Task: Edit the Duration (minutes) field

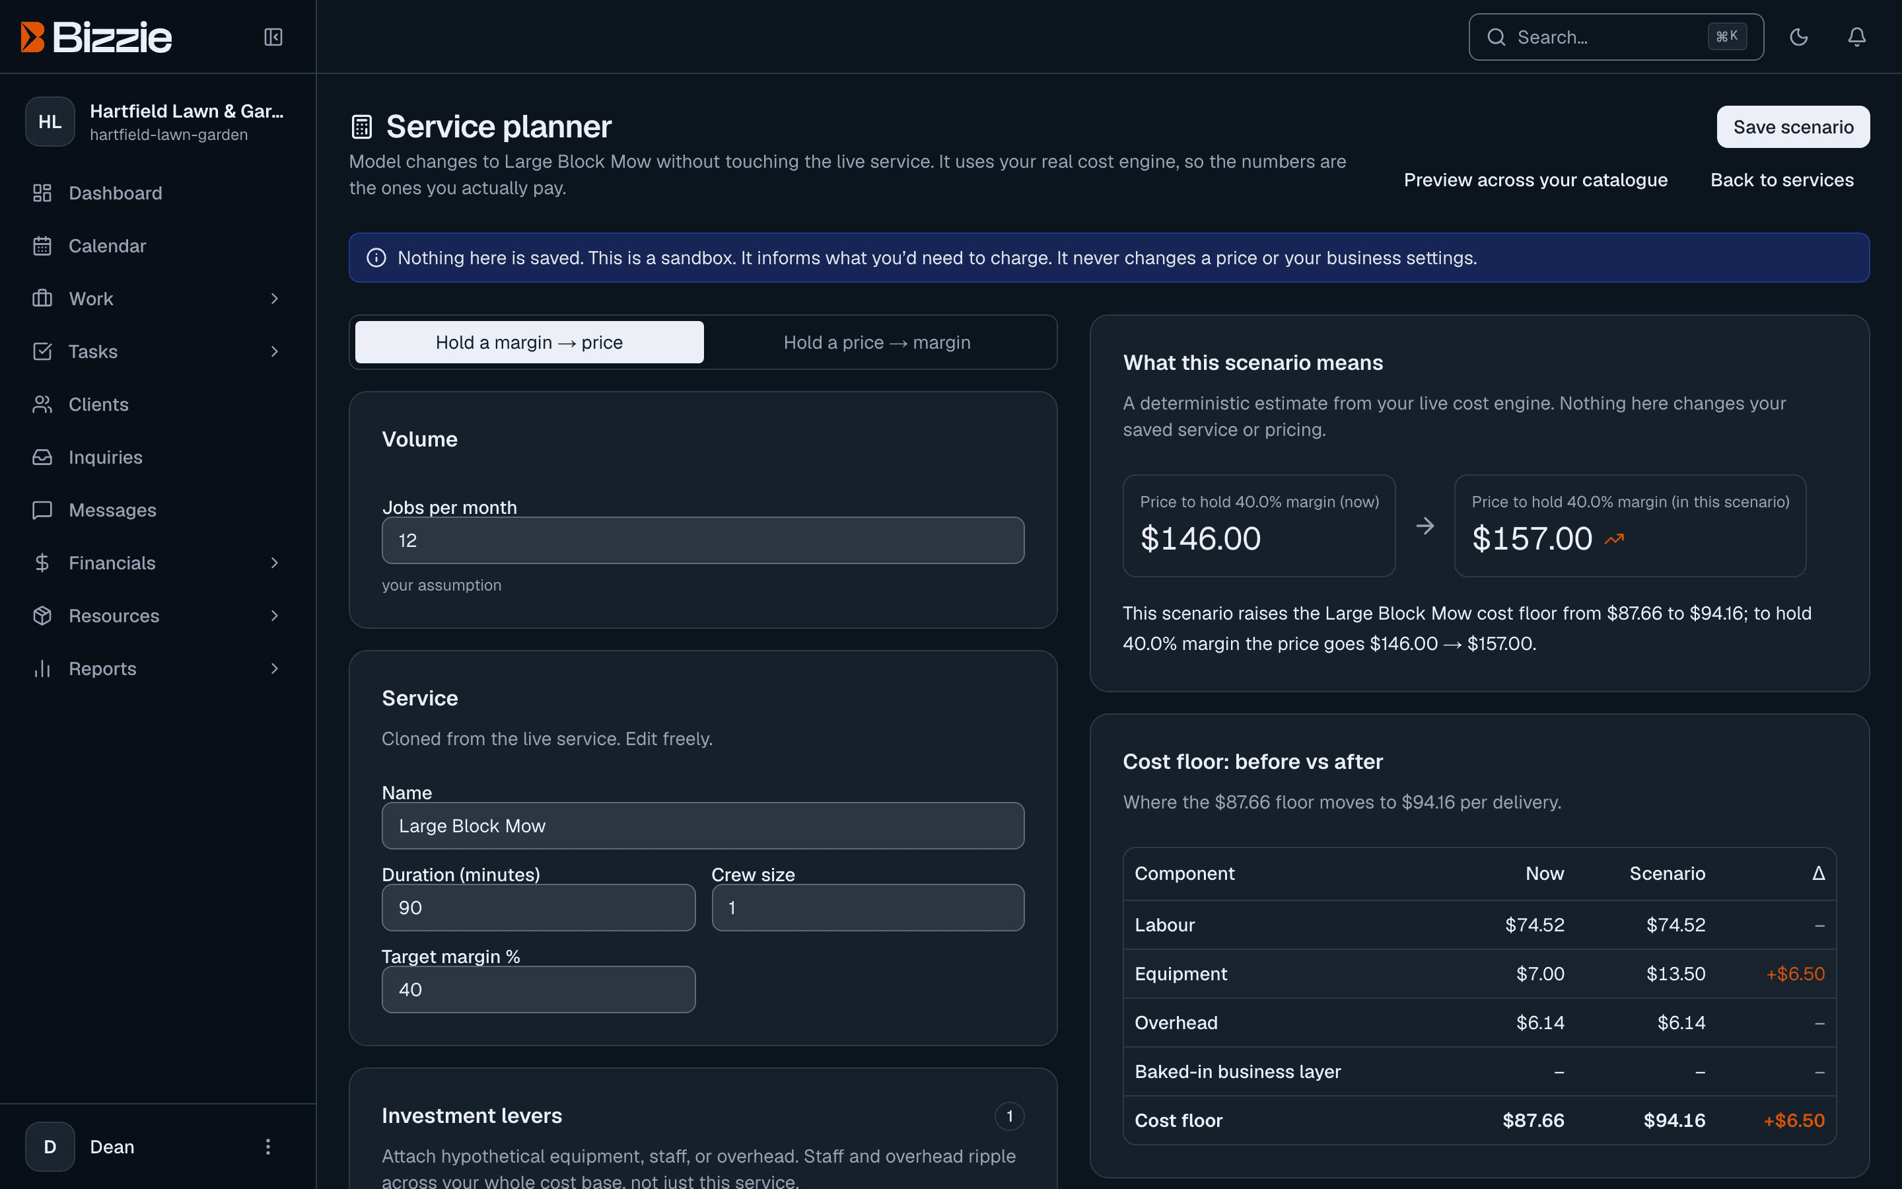Action: (538, 908)
